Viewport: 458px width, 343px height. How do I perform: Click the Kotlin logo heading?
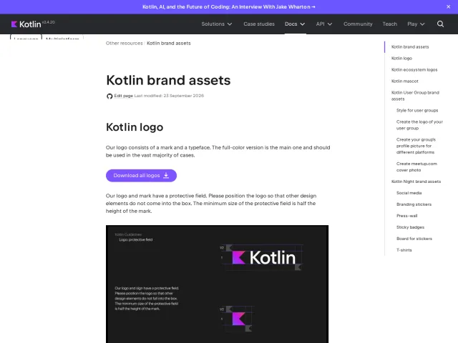(135, 127)
